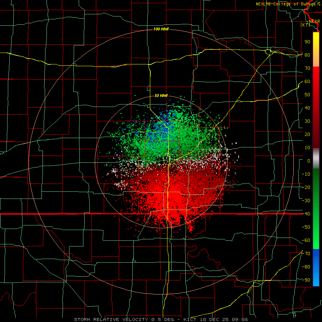
Task: Click the 50 value on the velocity scale
Action: pyautogui.click(x=307, y=95)
